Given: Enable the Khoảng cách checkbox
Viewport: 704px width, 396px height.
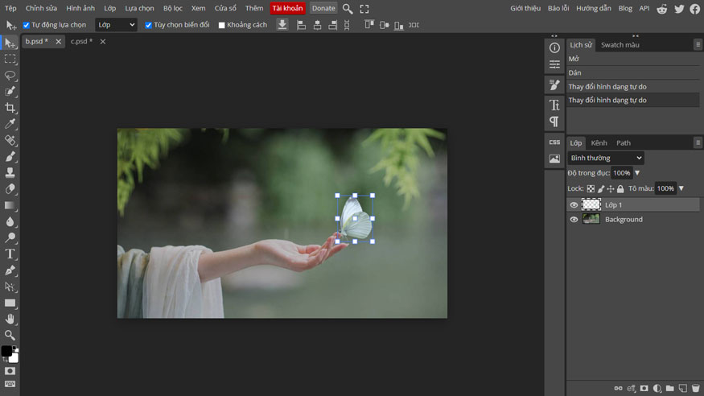Looking at the screenshot, I should [222, 25].
